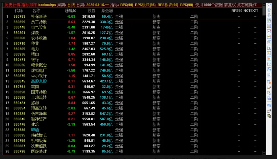Click the circle icon in the sidebar

tap(269, 75)
